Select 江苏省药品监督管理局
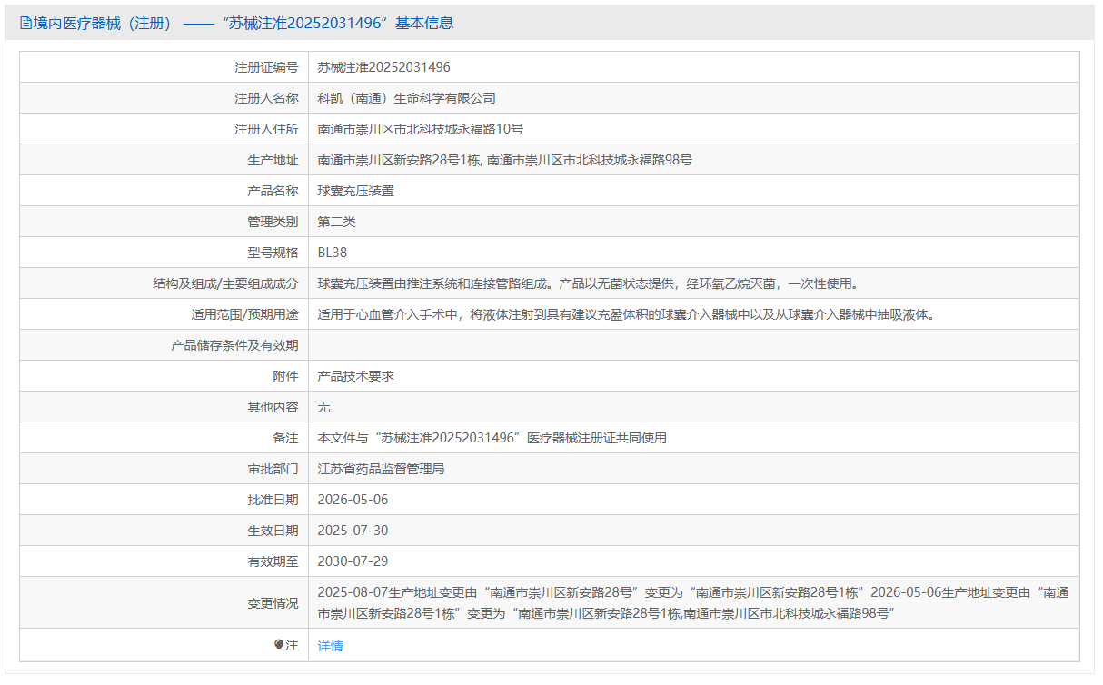 [x=382, y=469]
